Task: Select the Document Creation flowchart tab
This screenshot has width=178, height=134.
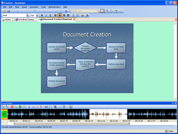Action: coord(56,19)
